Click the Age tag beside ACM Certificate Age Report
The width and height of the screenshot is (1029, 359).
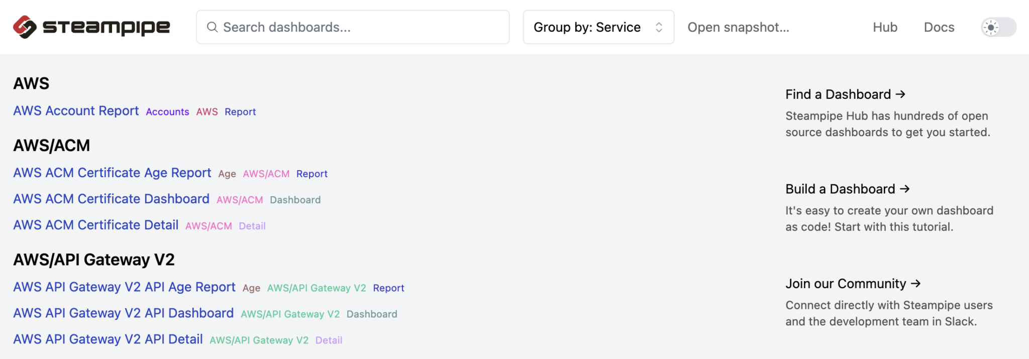point(227,174)
